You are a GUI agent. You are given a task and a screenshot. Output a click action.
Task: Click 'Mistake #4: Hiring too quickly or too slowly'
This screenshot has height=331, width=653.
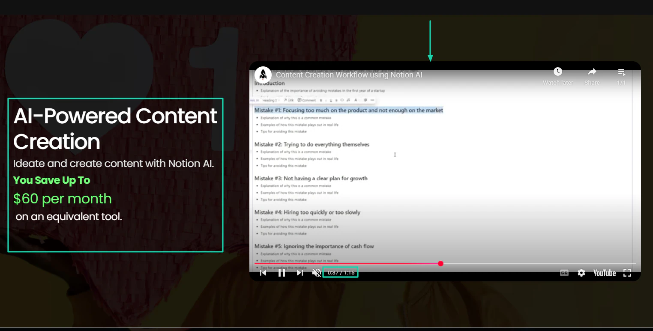[307, 212]
